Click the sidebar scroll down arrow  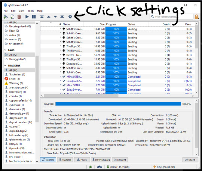coord(37,162)
